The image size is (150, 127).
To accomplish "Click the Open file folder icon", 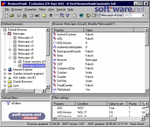I will 12,15.
